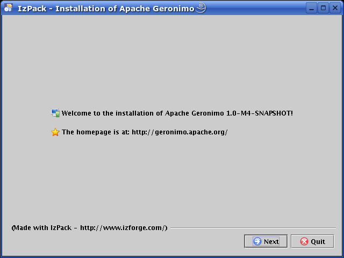The width and height of the screenshot is (344, 258).
Task: Click the star icon beside homepage line
Action: pyautogui.click(x=55, y=132)
